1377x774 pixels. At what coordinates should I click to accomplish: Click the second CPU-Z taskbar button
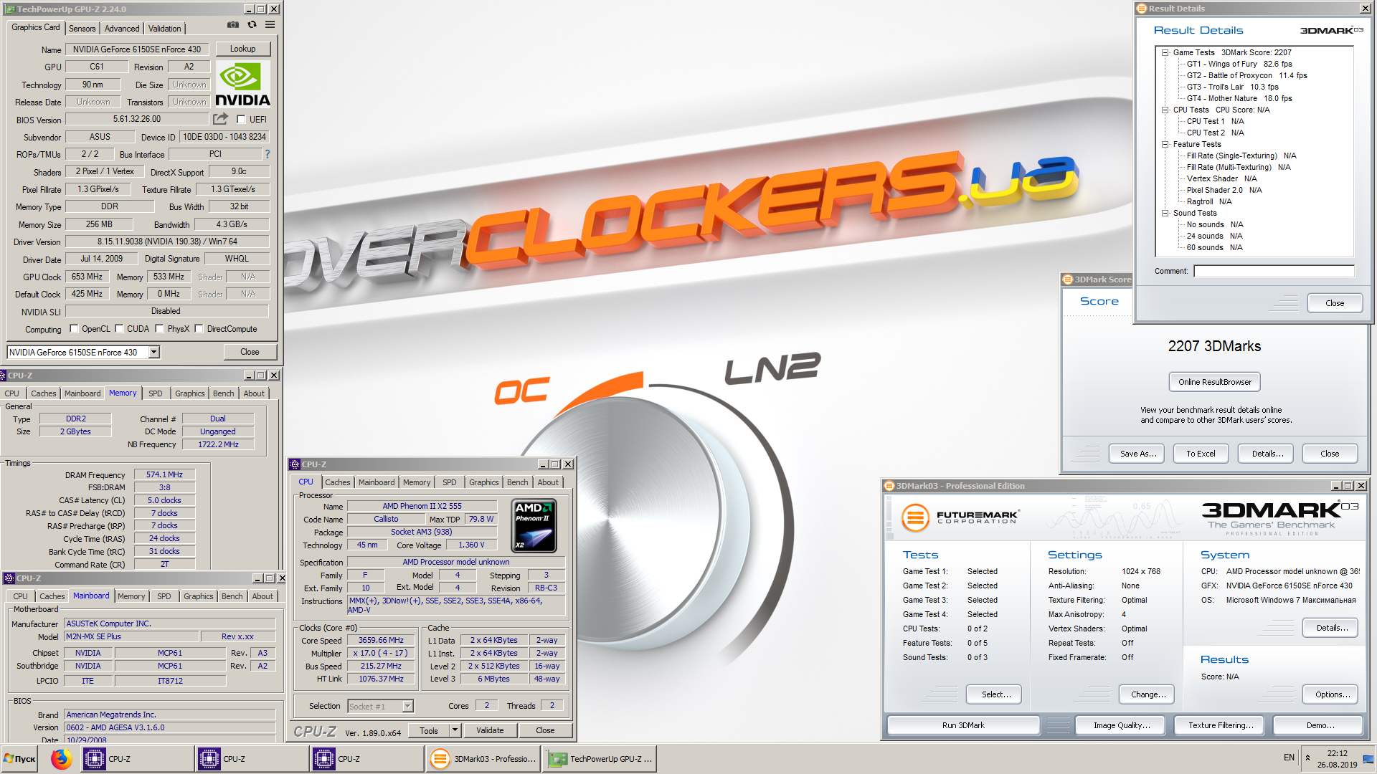pyautogui.click(x=251, y=758)
